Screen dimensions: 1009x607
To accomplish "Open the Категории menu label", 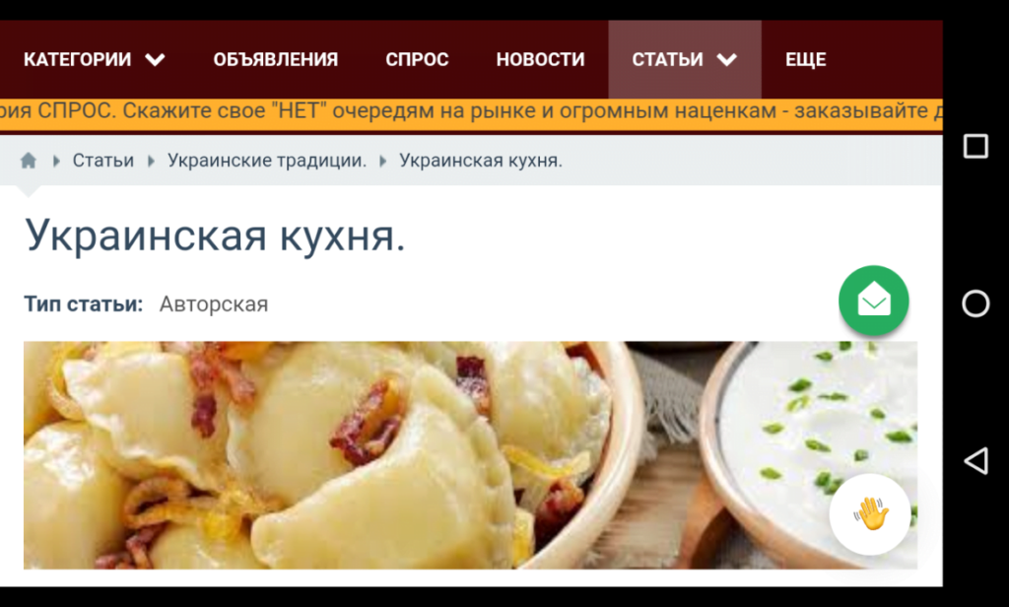I will click(77, 59).
